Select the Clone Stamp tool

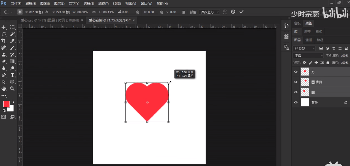pos(4,54)
